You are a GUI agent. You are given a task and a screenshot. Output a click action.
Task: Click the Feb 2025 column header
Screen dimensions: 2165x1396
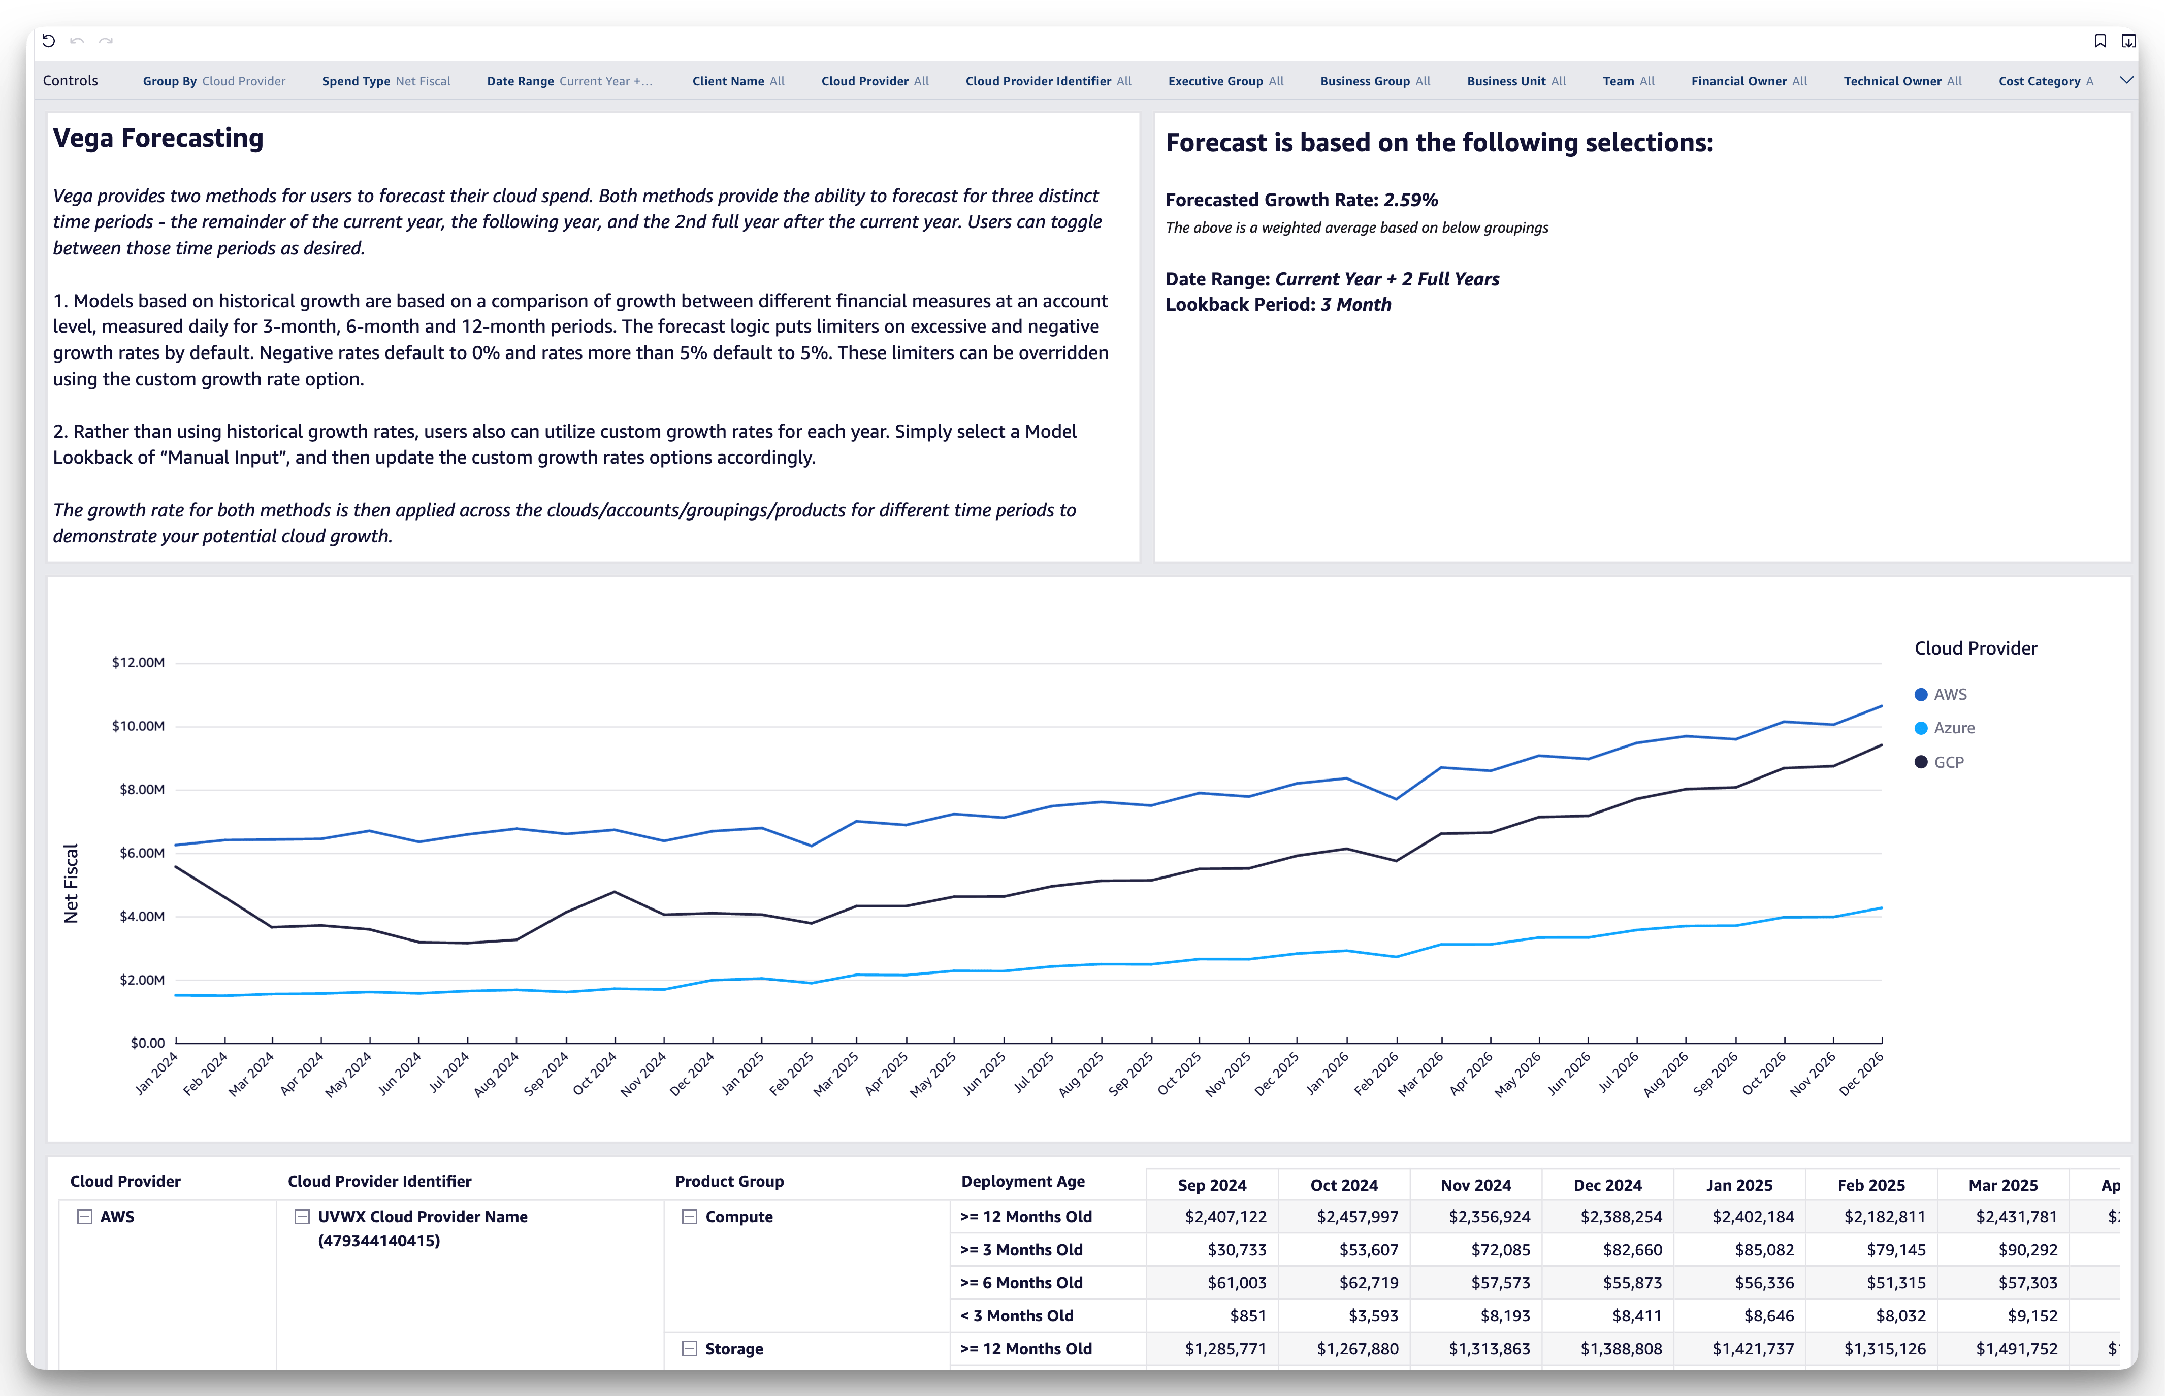[x=1871, y=1185]
